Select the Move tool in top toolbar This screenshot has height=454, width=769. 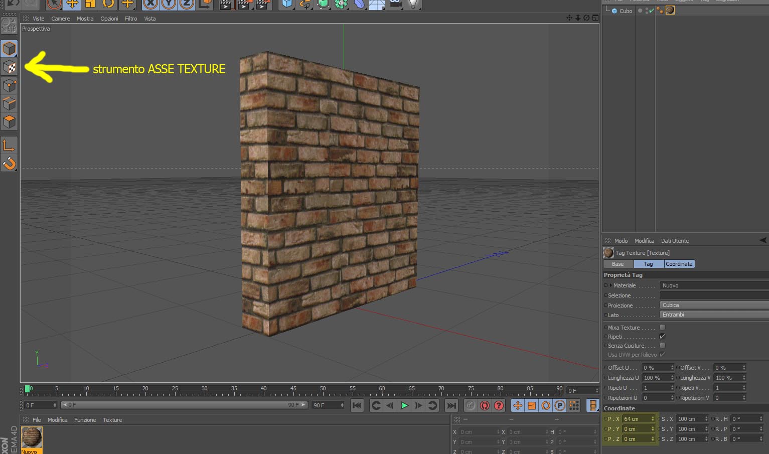(72, 4)
